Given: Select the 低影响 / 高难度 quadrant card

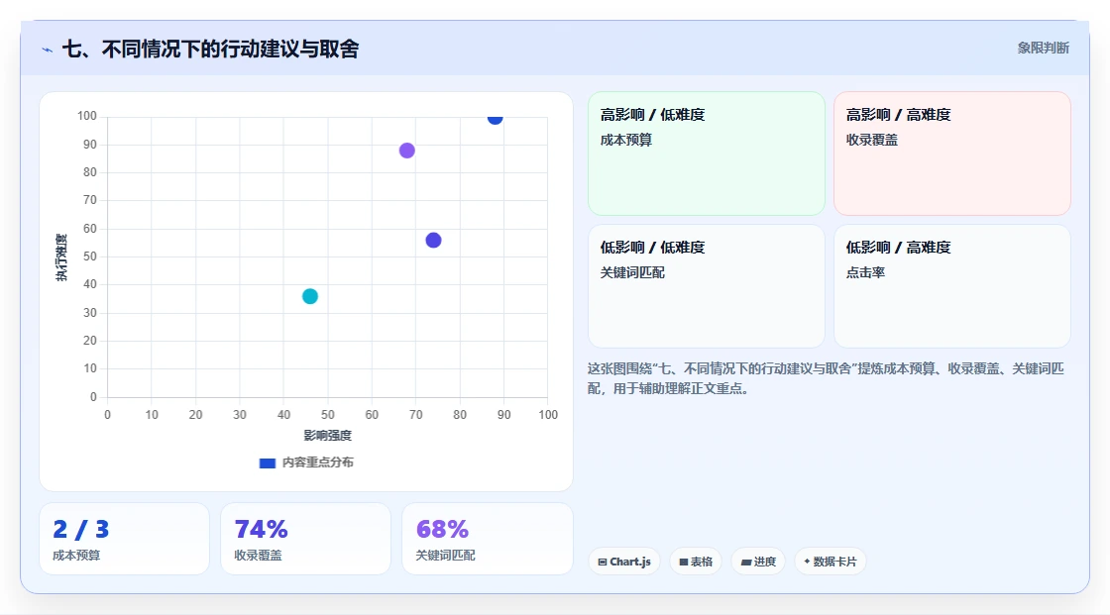Looking at the screenshot, I should coord(952,286).
